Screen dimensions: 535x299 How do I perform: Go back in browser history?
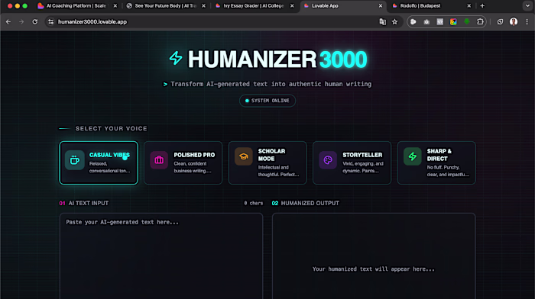[x=8, y=22]
